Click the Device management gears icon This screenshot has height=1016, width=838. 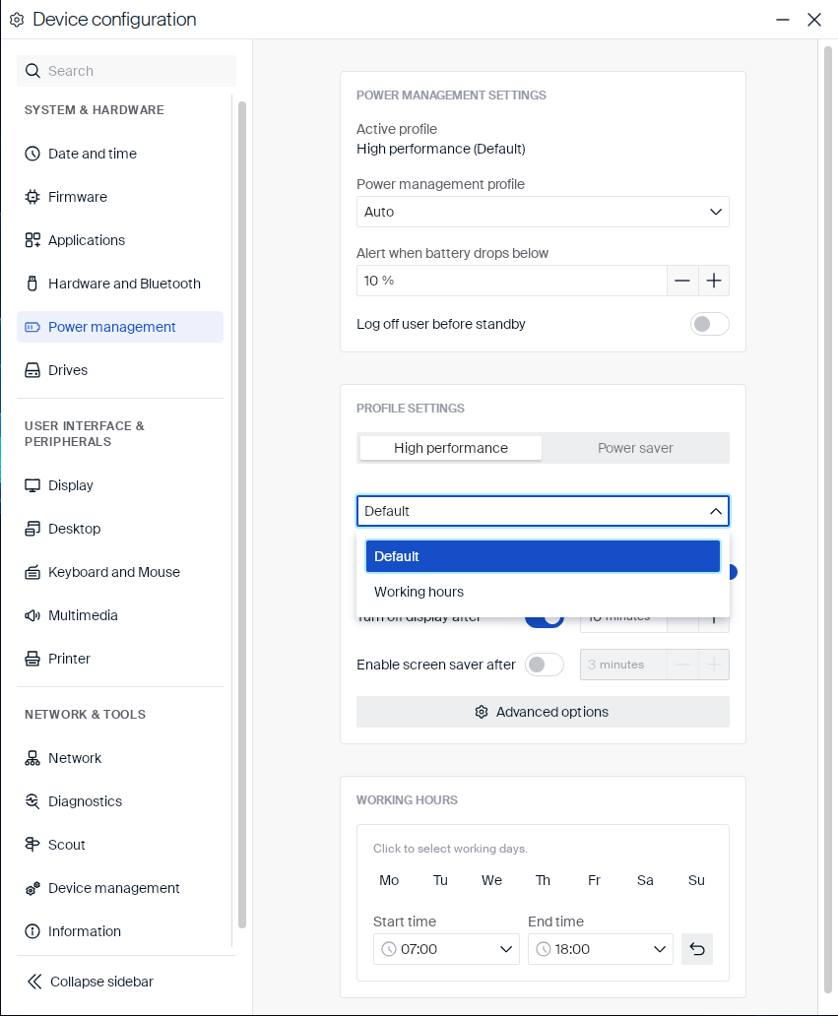pos(32,888)
